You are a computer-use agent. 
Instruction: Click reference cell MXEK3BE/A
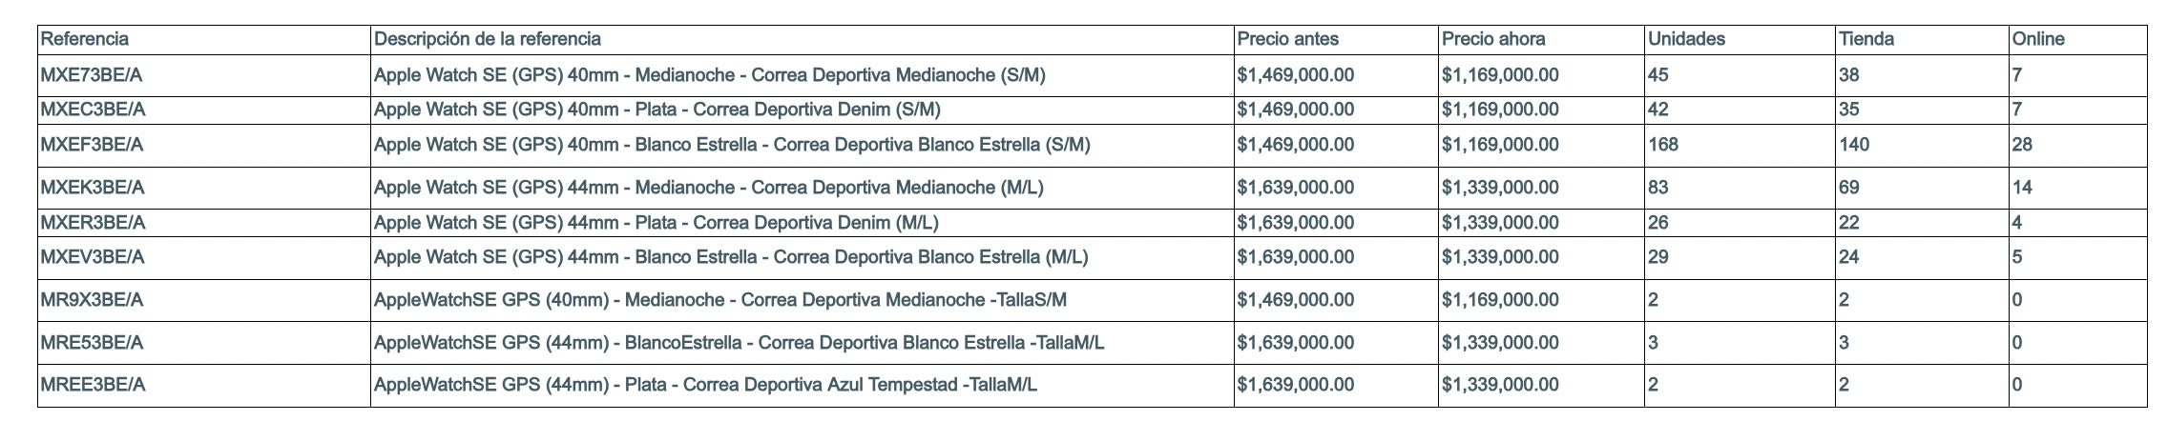click(93, 188)
